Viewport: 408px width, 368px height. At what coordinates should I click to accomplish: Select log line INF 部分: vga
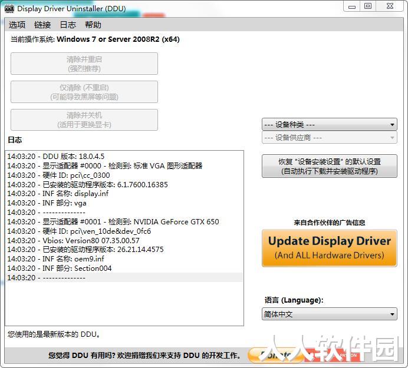(x=124, y=203)
